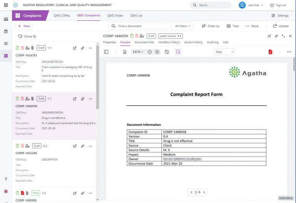The height and width of the screenshot is (203, 296).
Task: Click the Find a document search field
Action: pos(141,26)
